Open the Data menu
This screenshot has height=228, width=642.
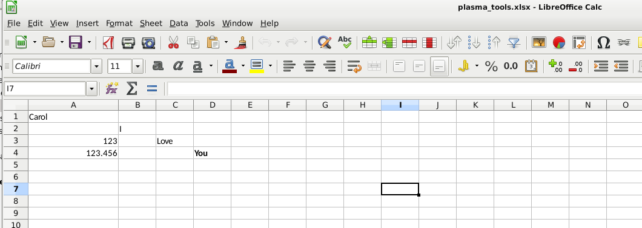tap(179, 24)
